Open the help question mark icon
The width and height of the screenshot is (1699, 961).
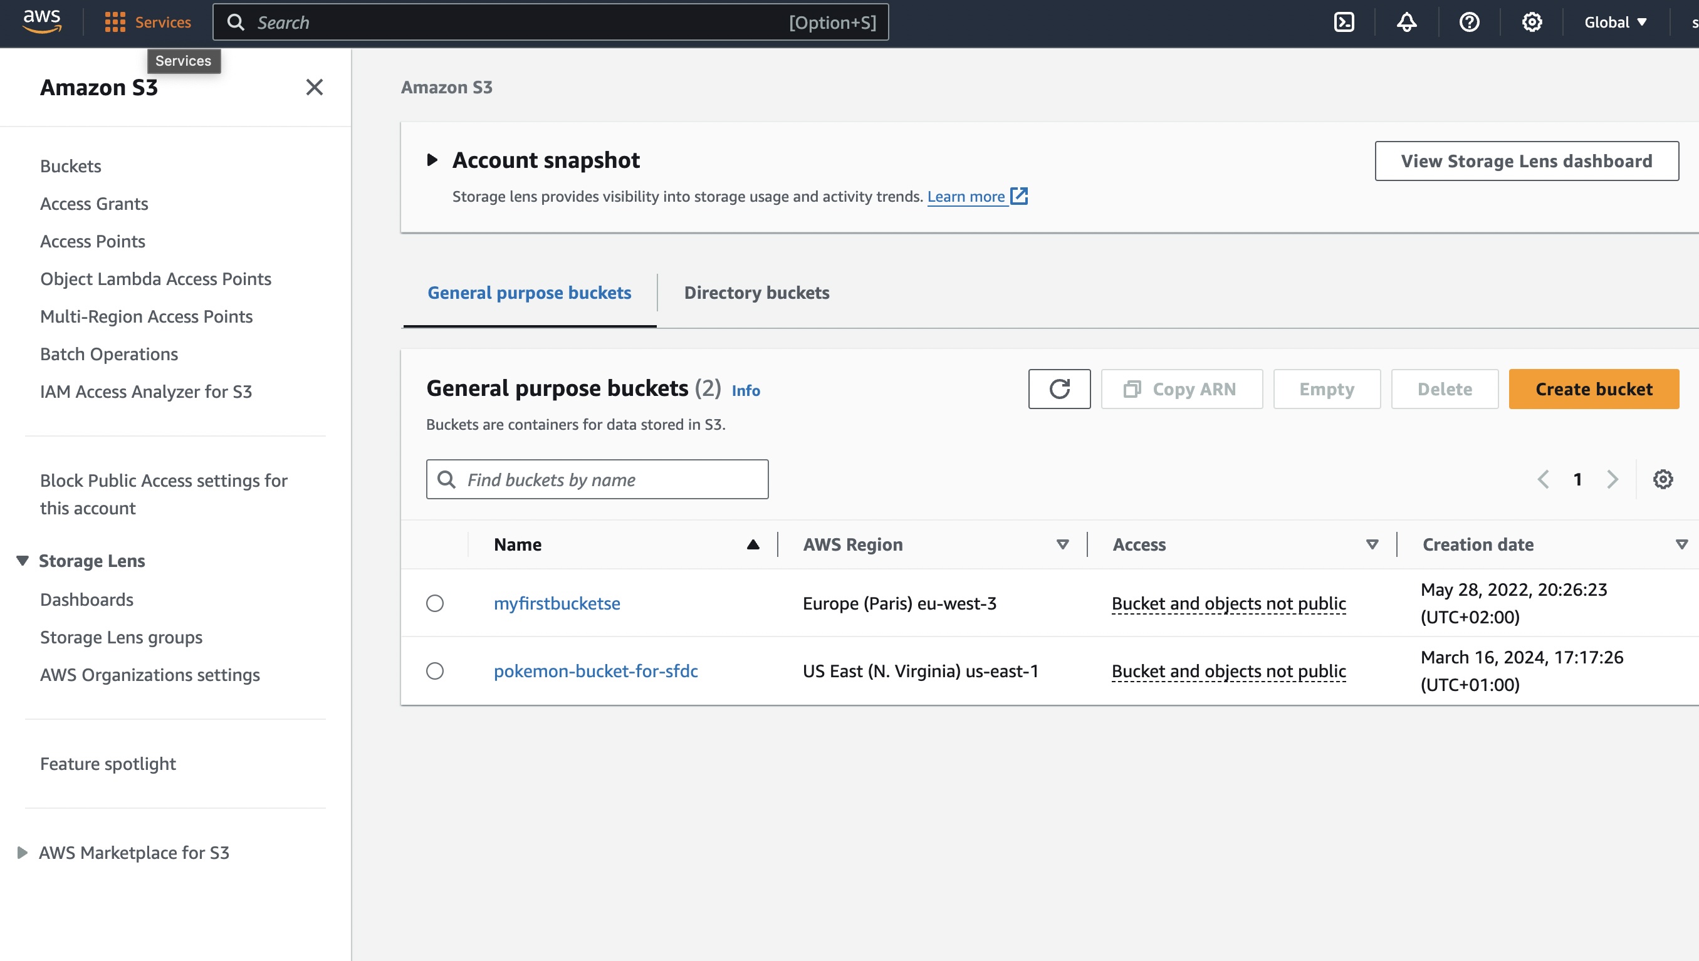click(x=1469, y=23)
